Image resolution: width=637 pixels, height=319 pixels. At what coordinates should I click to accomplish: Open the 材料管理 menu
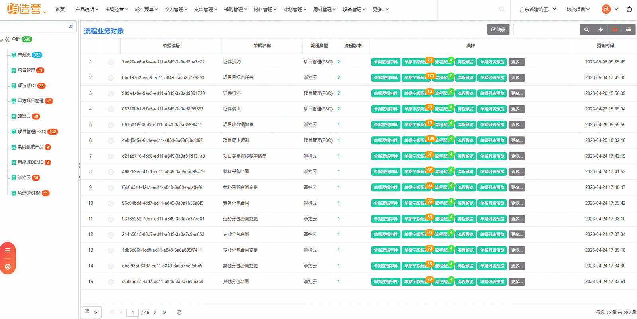tap(265, 9)
